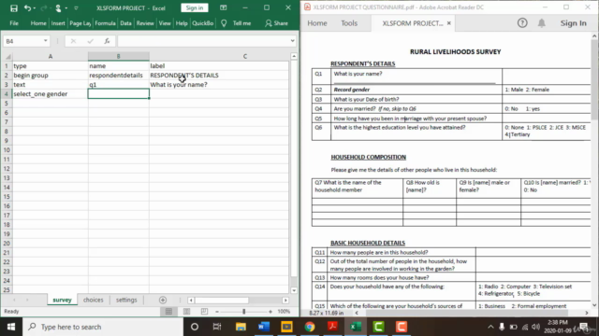Switch to Page Break Preview icon

point(204,312)
